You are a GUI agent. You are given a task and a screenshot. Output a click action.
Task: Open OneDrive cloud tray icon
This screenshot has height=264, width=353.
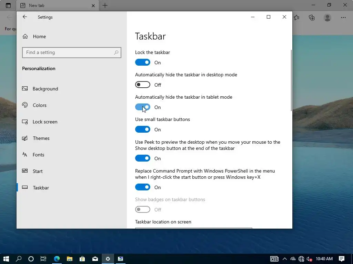[x=293, y=259]
